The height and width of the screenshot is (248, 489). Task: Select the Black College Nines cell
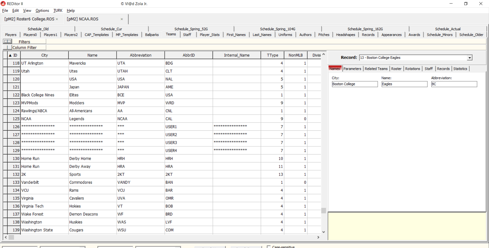click(45, 95)
